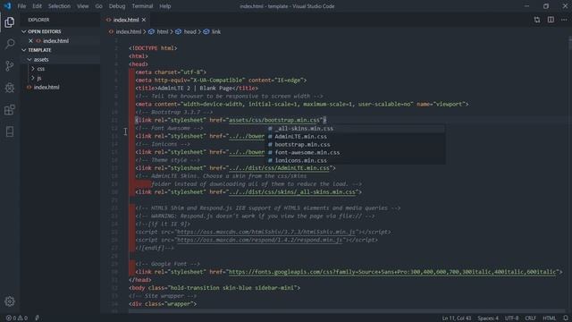Choose font-awesome.min.css suggestion
The height and width of the screenshot is (322, 572).
(356, 153)
